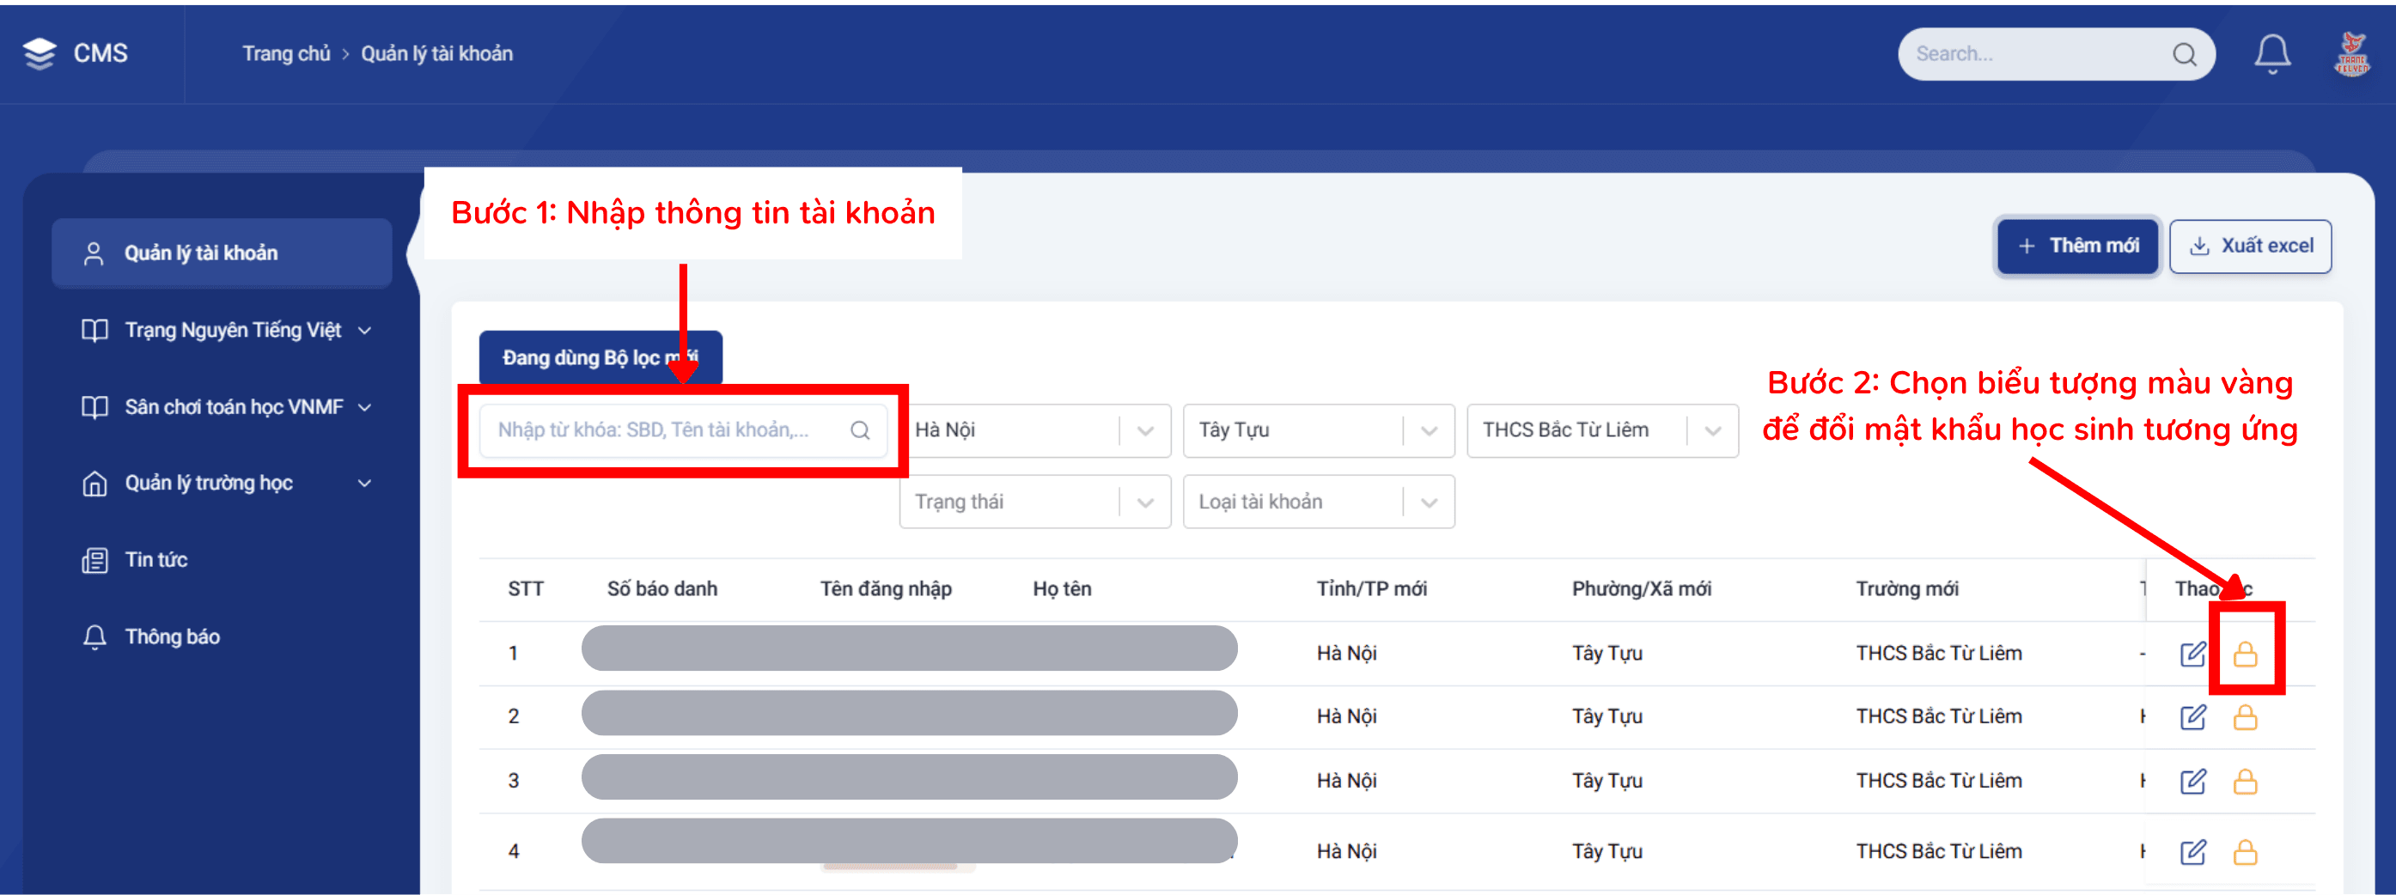Open Quản lý tài khoản sidebar item
The width and height of the screenshot is (2396, 895).
coord(222,253)
